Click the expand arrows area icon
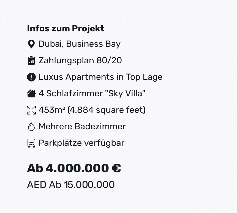The image size is (237, 213). [x=31, y=110]
